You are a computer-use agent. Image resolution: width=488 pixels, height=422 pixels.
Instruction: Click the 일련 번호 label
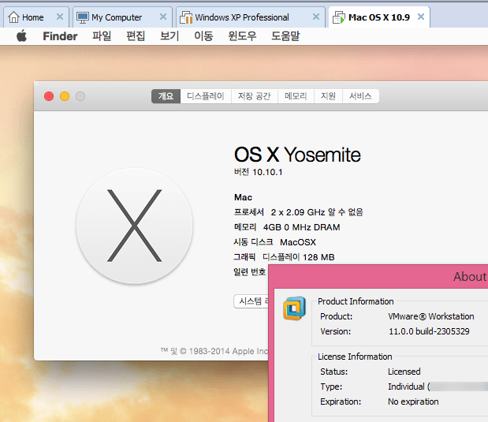[250, 272]
